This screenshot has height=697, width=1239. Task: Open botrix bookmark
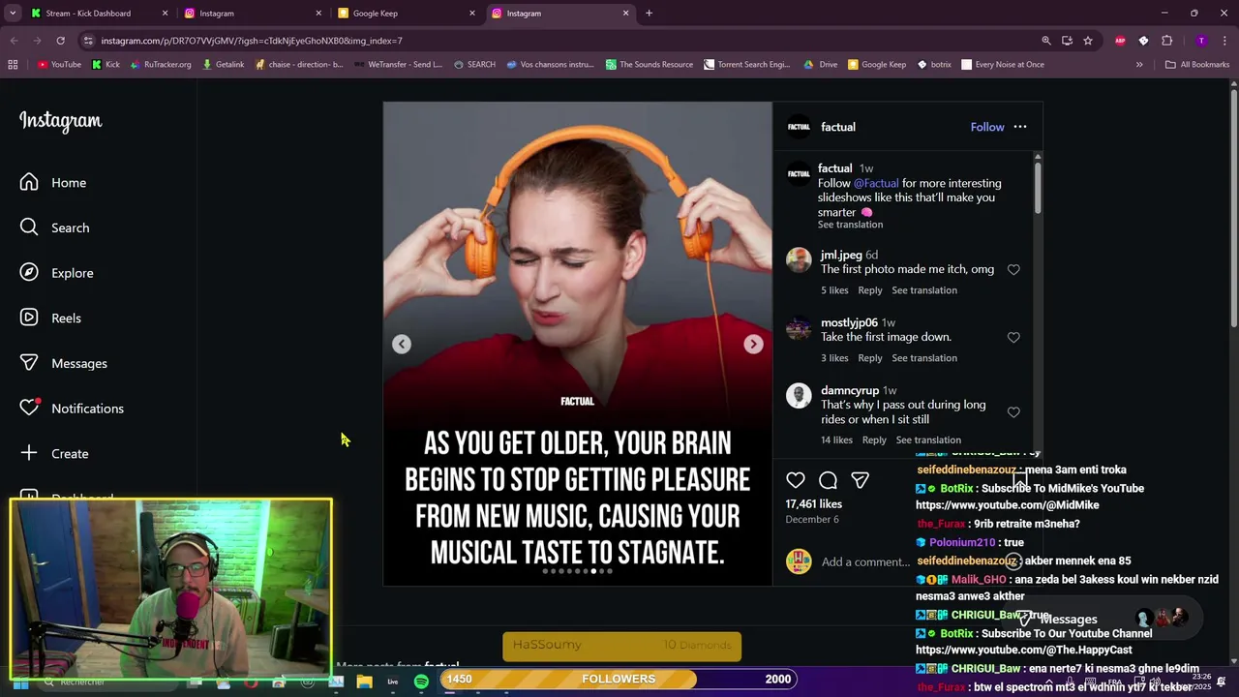click(x=933, y=65)
